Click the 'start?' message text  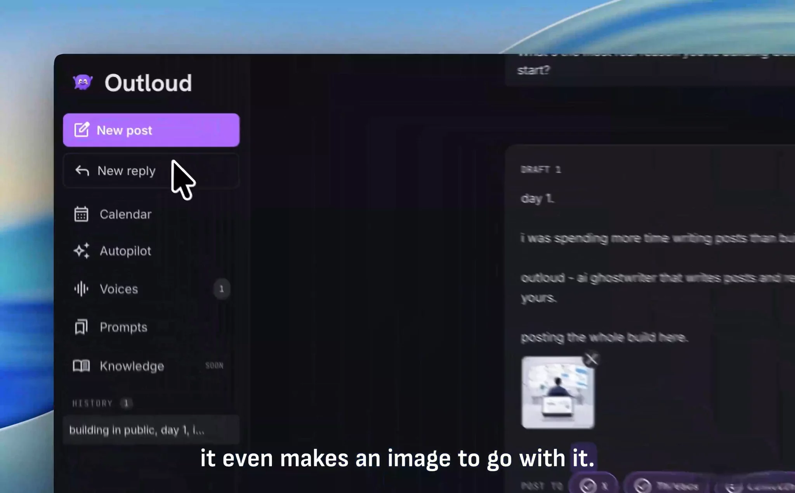(x=533, y=70)
